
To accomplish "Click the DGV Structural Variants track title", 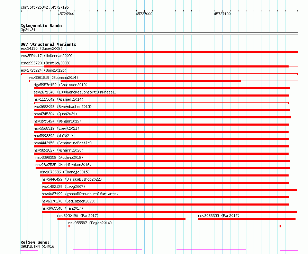I will 48,44.
